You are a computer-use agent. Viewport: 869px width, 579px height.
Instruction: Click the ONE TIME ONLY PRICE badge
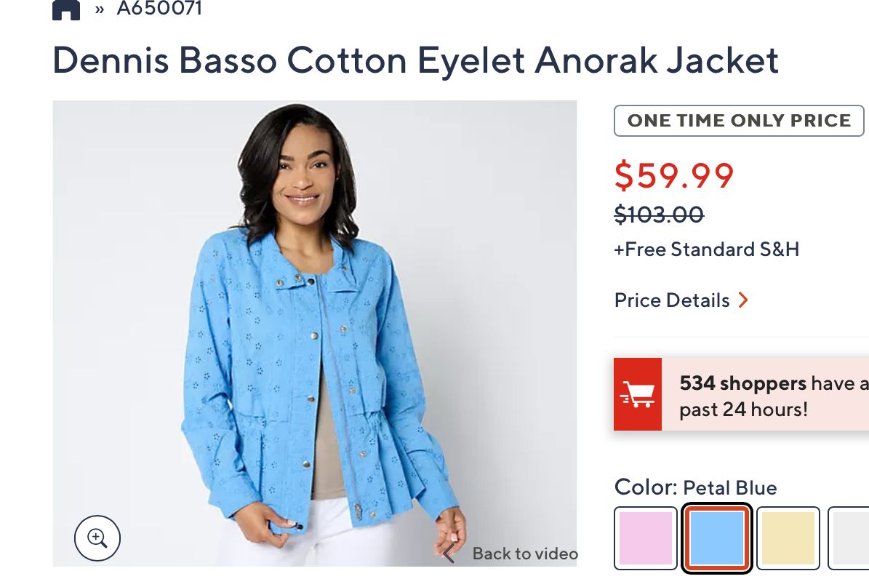[x=739, y=120]
